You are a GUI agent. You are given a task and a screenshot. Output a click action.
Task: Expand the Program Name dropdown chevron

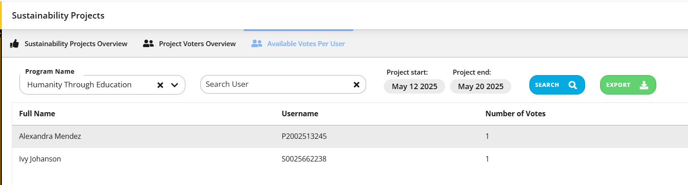click(x=174, y=85)
